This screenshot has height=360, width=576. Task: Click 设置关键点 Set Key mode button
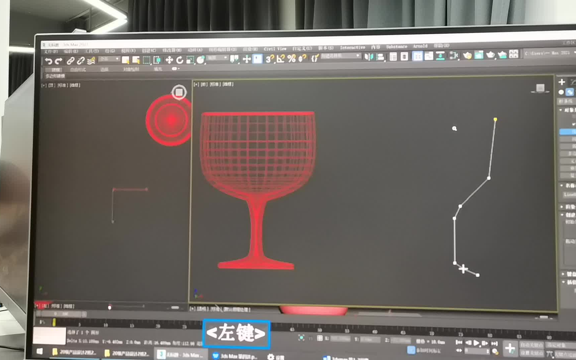[531, 353]
